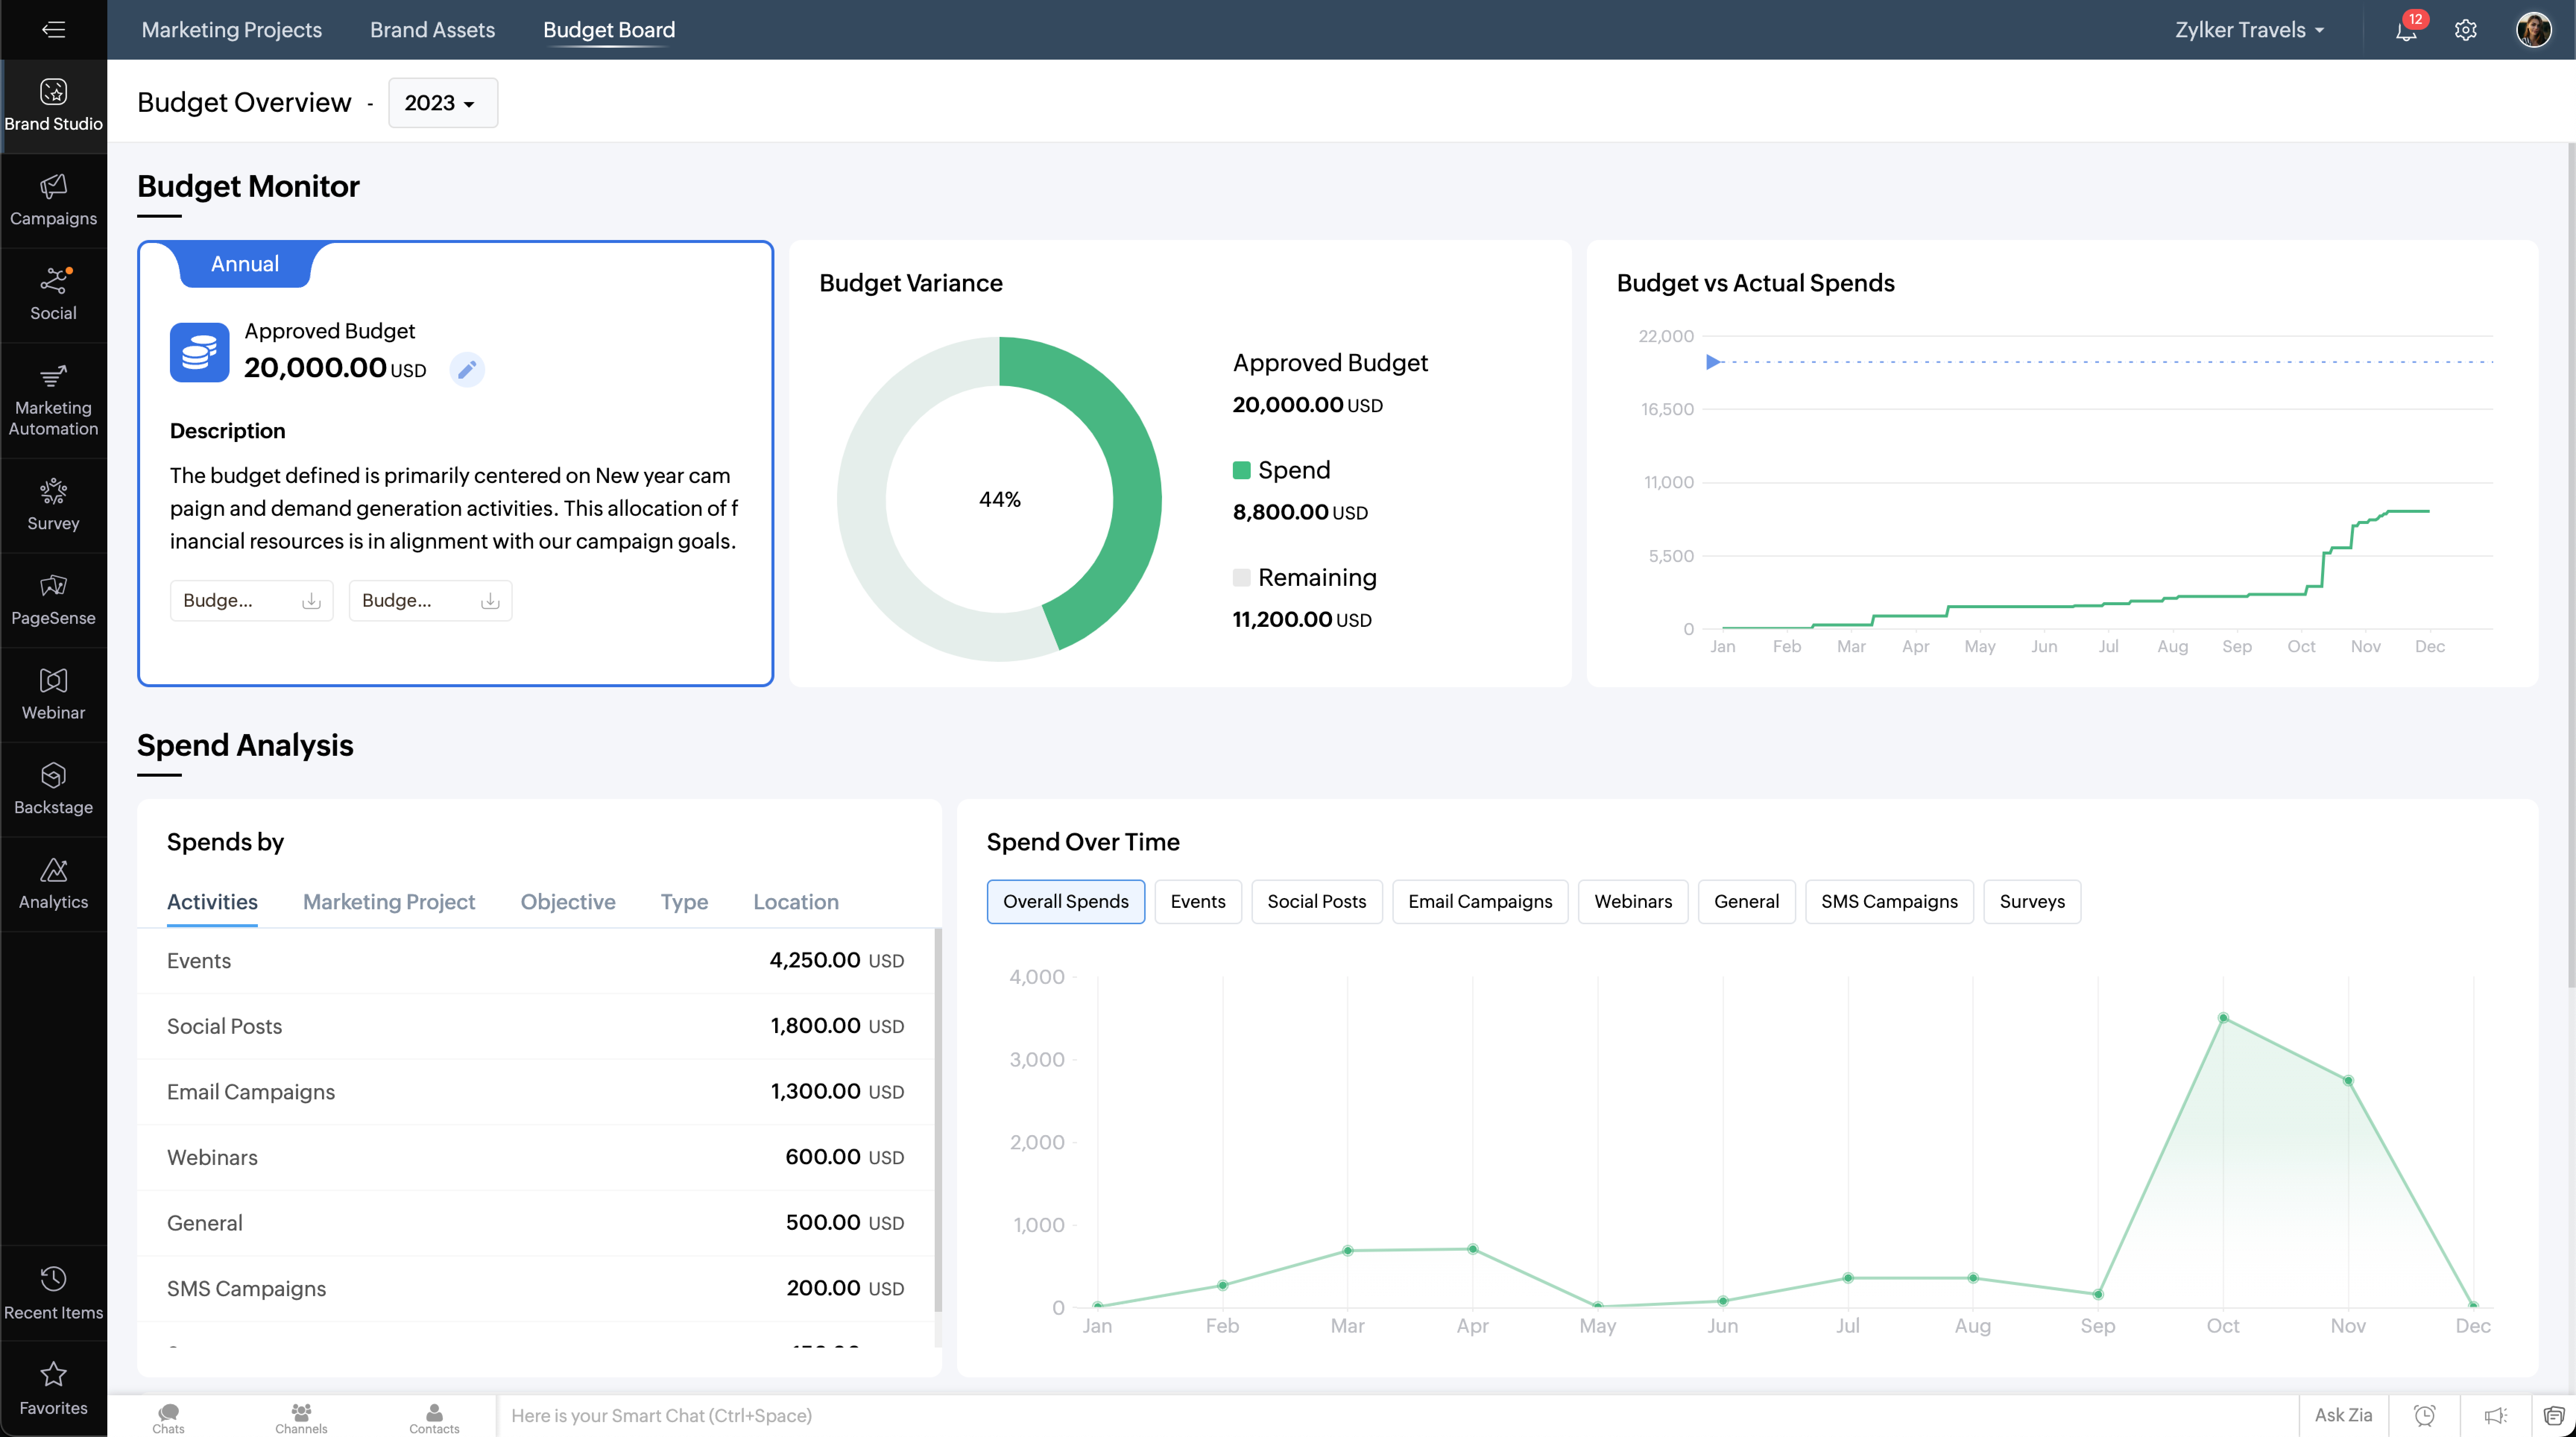Open the 2023 year dropdown
2576x1437 pixels.
coord(442,102)
